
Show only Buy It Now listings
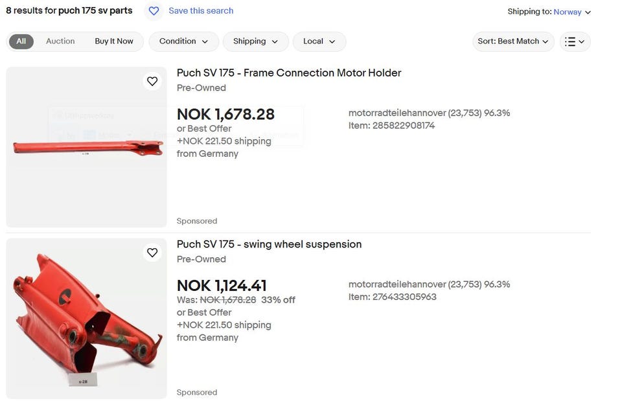click(114, 41)
